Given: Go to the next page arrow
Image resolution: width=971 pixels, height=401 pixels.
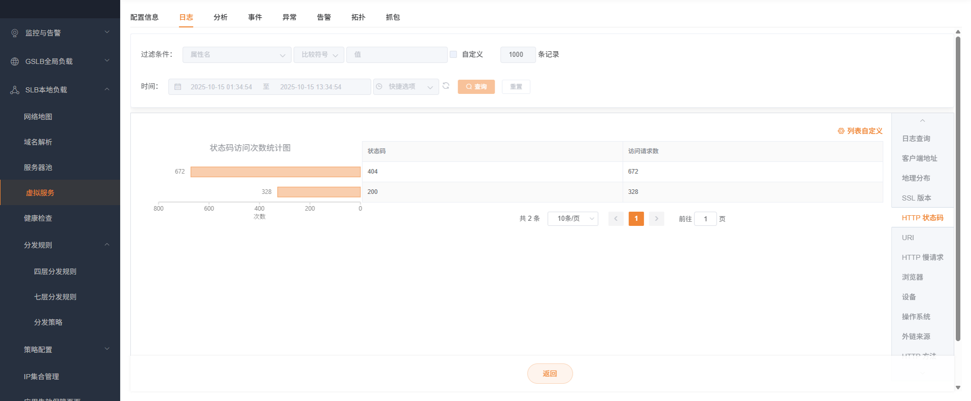Looking at the screenshot, I should click(656, 219).
